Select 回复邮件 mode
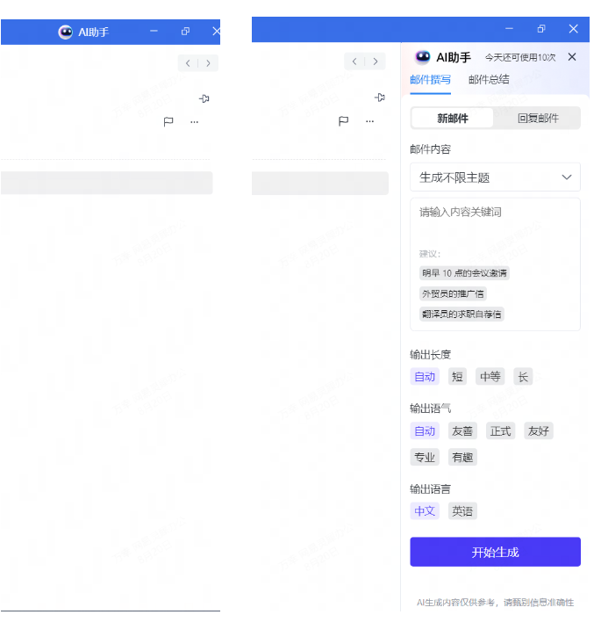601x622 pixels. [538, 119]
